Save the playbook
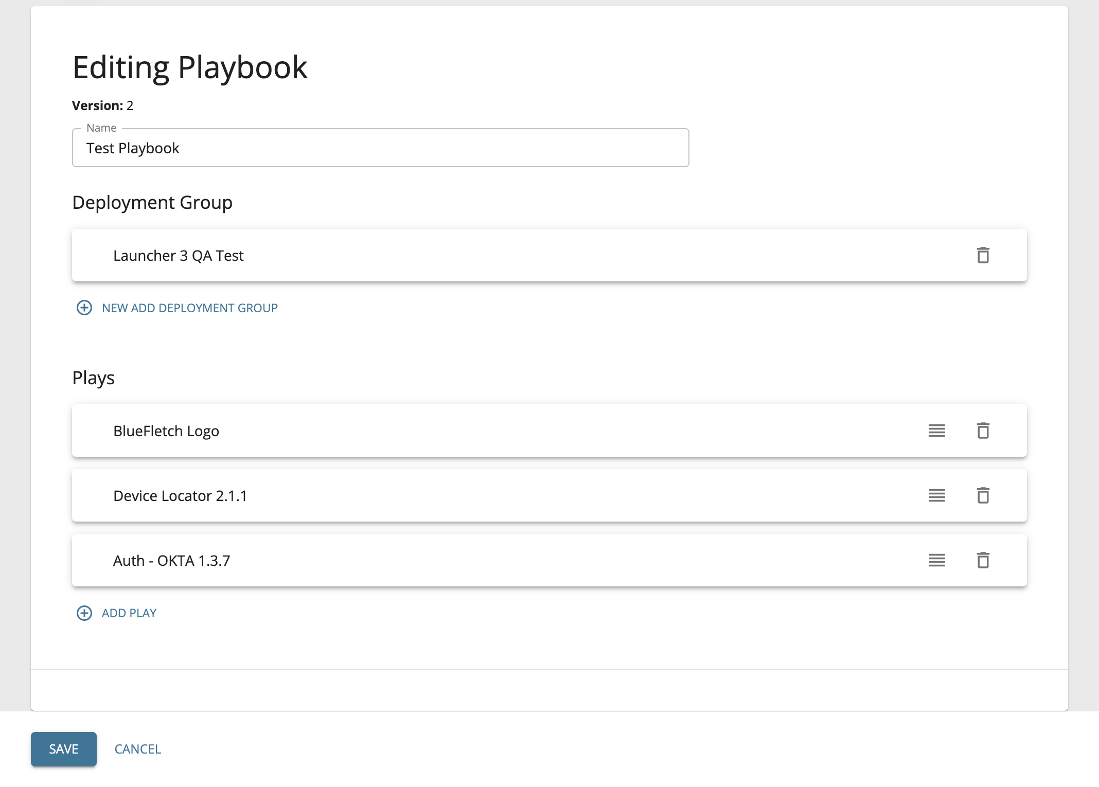Image resolution: width=1099 pixels, height=787 pixels. coord(64,749)
